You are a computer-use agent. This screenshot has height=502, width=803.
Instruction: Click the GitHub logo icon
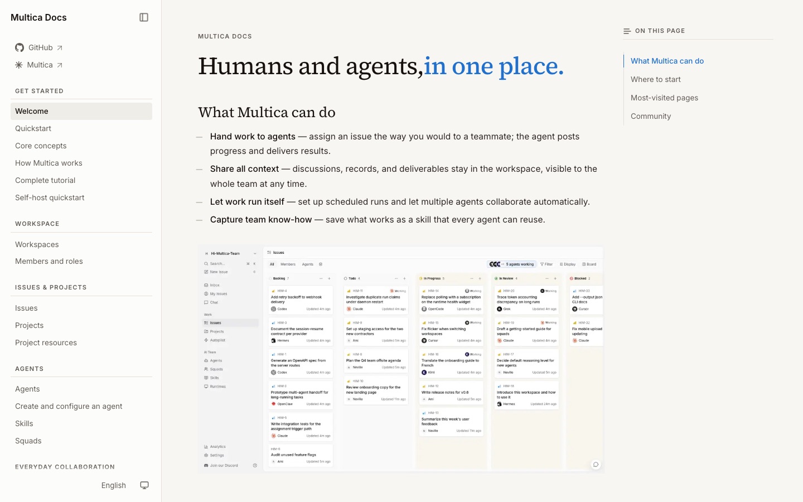coord(20,47)
